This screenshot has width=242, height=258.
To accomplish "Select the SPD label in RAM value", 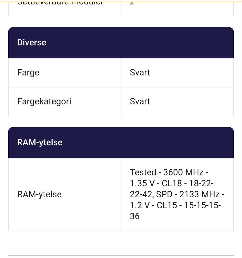I will click(166, 194).
